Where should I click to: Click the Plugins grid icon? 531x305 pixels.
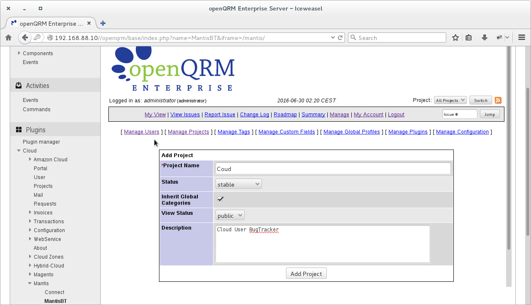(19, 130)
